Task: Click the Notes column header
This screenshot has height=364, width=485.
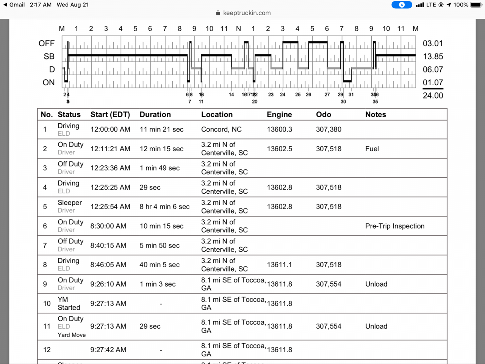Action: [x=375, y=115]
